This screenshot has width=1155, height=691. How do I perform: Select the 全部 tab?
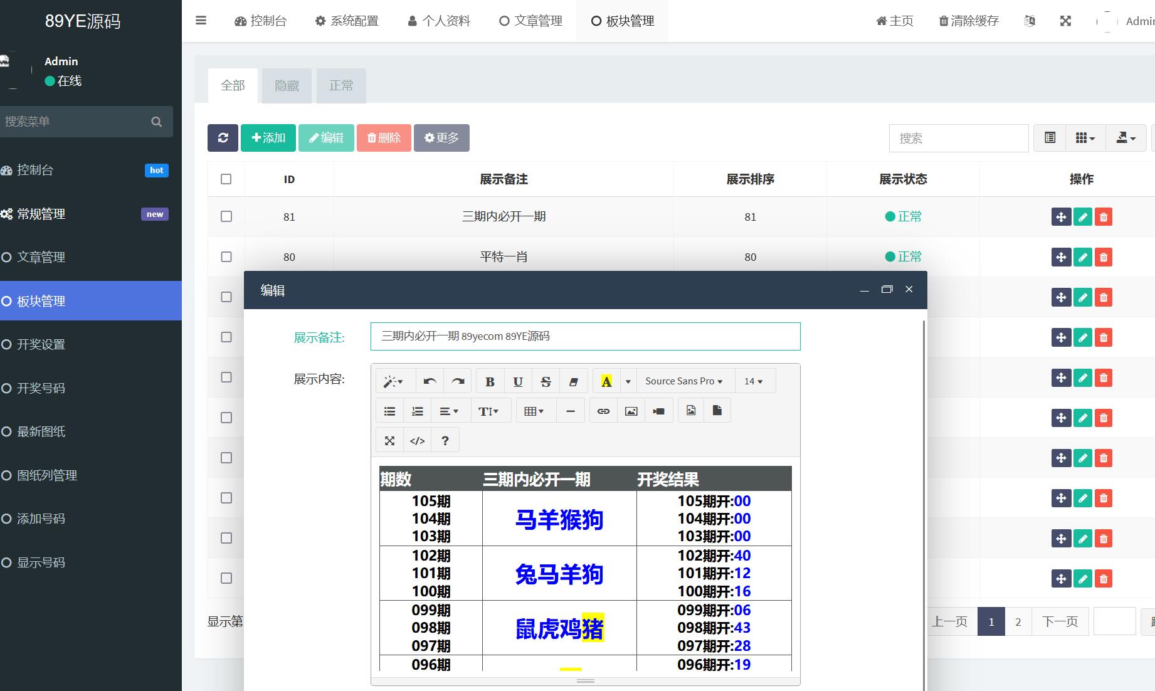tap(233, 86)
